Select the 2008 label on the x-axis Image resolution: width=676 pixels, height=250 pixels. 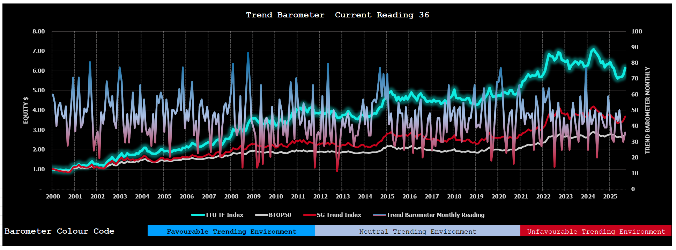231,196
